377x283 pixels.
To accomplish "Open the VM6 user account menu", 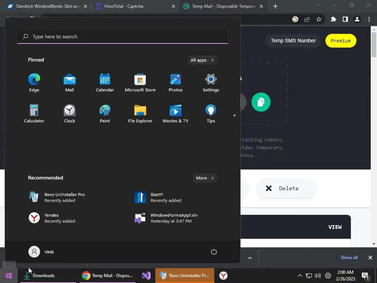I will click(41, 252).
